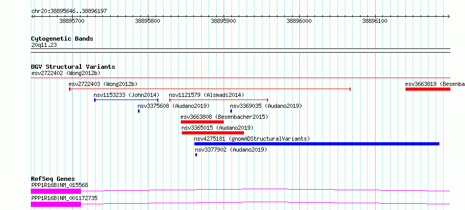The width and height of the screenshot is (465, 210).
Task: Click the esv2722402 (Wong2012b) variant label
Action: tap(66, 73)
